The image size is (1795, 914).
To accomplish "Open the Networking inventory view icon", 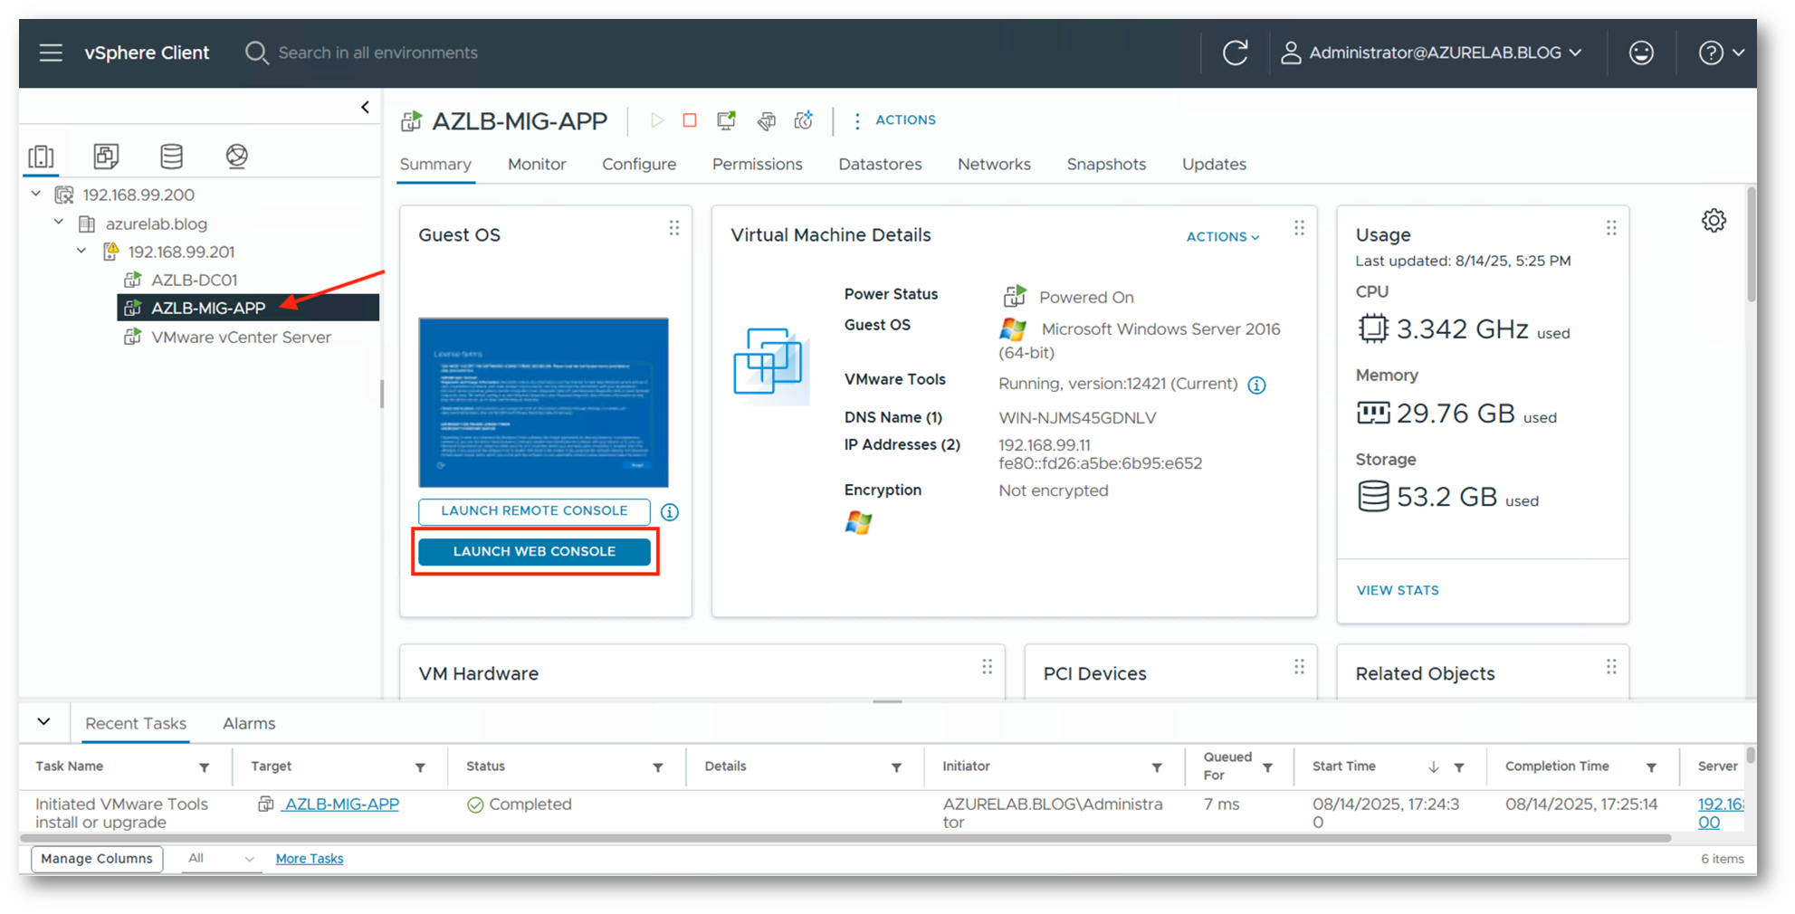I will (x=236, y=157).
